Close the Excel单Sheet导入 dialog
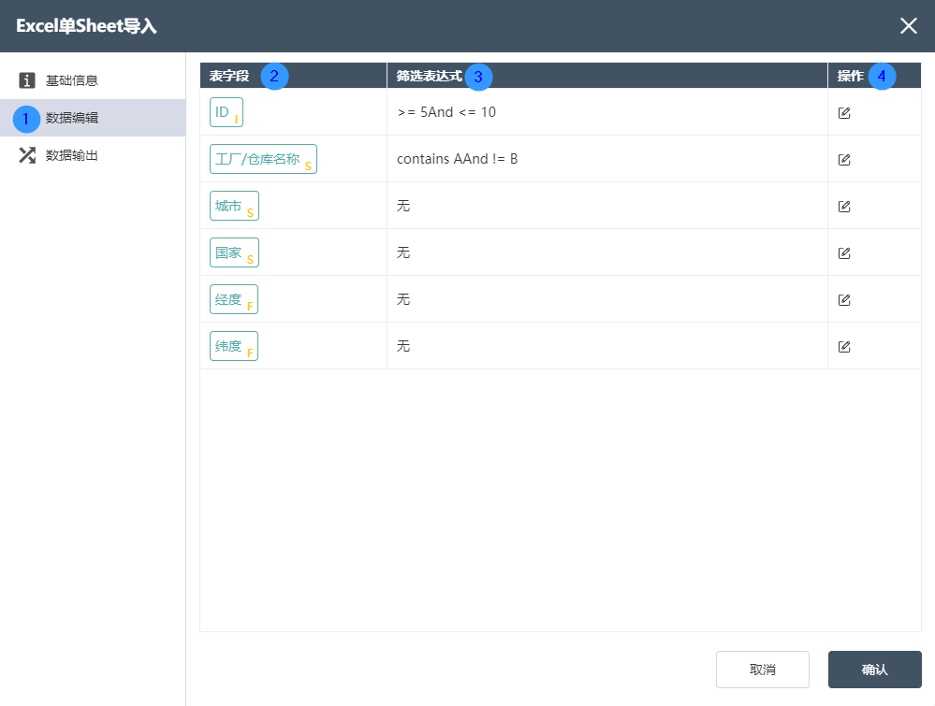 point(908,25)
